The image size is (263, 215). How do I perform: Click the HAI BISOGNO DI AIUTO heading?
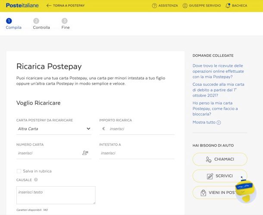(x=213, y=146)
